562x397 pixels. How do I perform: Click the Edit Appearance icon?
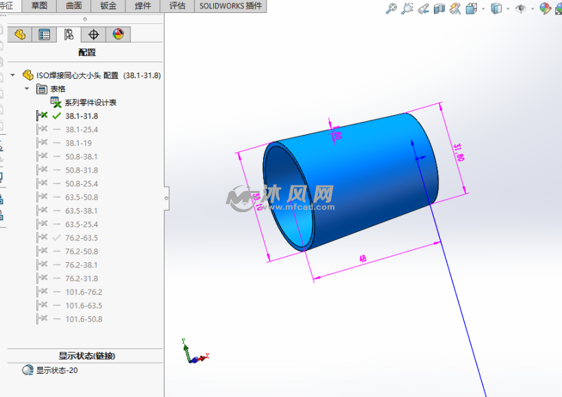click(x=545, y=9)
